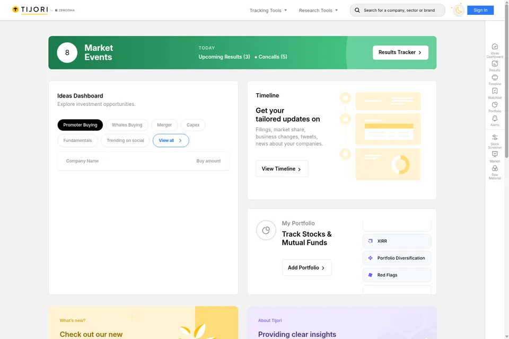Click the Buy amount column header
The image size is (509, 339).
(208, 161)
